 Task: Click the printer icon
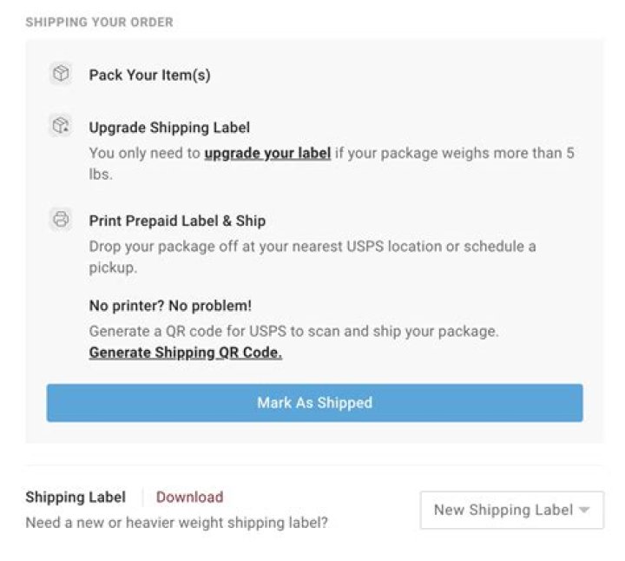[61, 220]
